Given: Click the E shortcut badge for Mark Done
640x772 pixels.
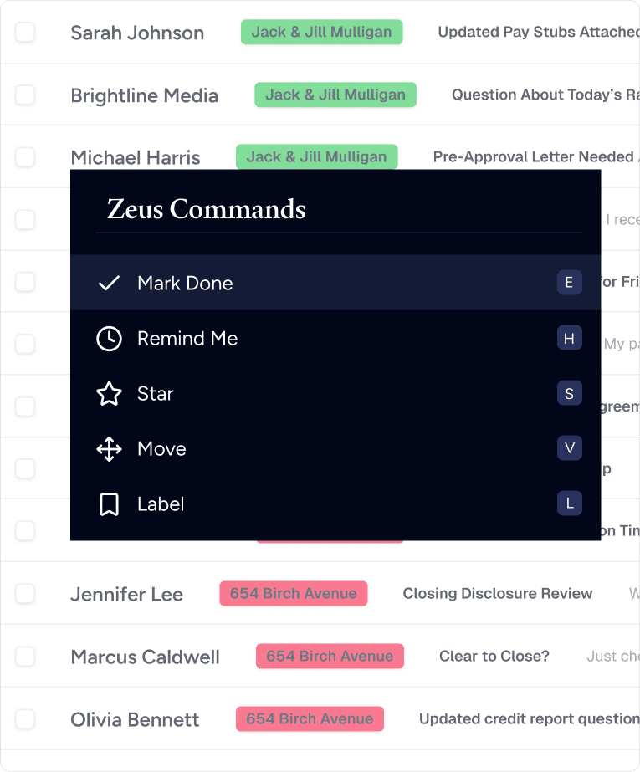Looking at the screenshot, I should click(x=570, y=283).
